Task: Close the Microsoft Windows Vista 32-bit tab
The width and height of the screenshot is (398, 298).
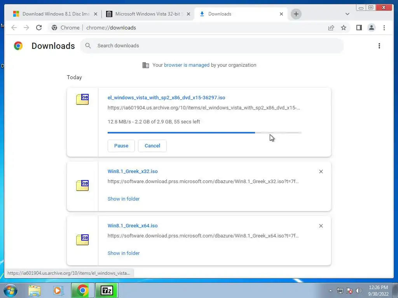Action: pyautogui.click(x=189, y=14)
